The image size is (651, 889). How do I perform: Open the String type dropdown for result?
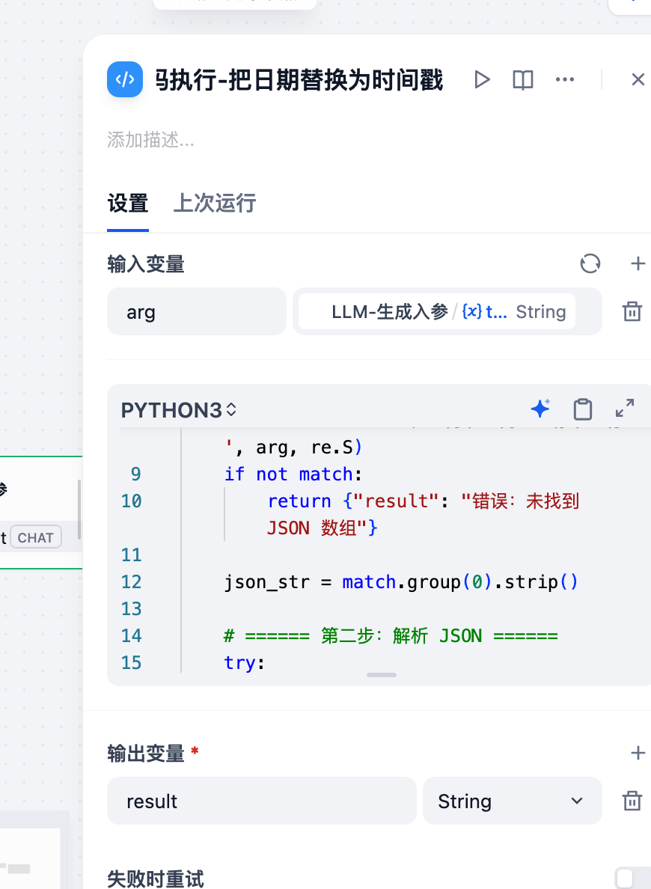[x=512, y=801]
